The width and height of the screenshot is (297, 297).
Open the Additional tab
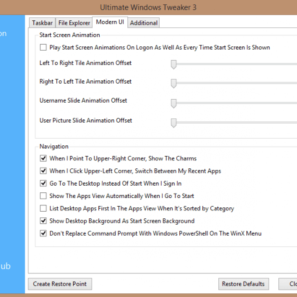tap(144, 23)
